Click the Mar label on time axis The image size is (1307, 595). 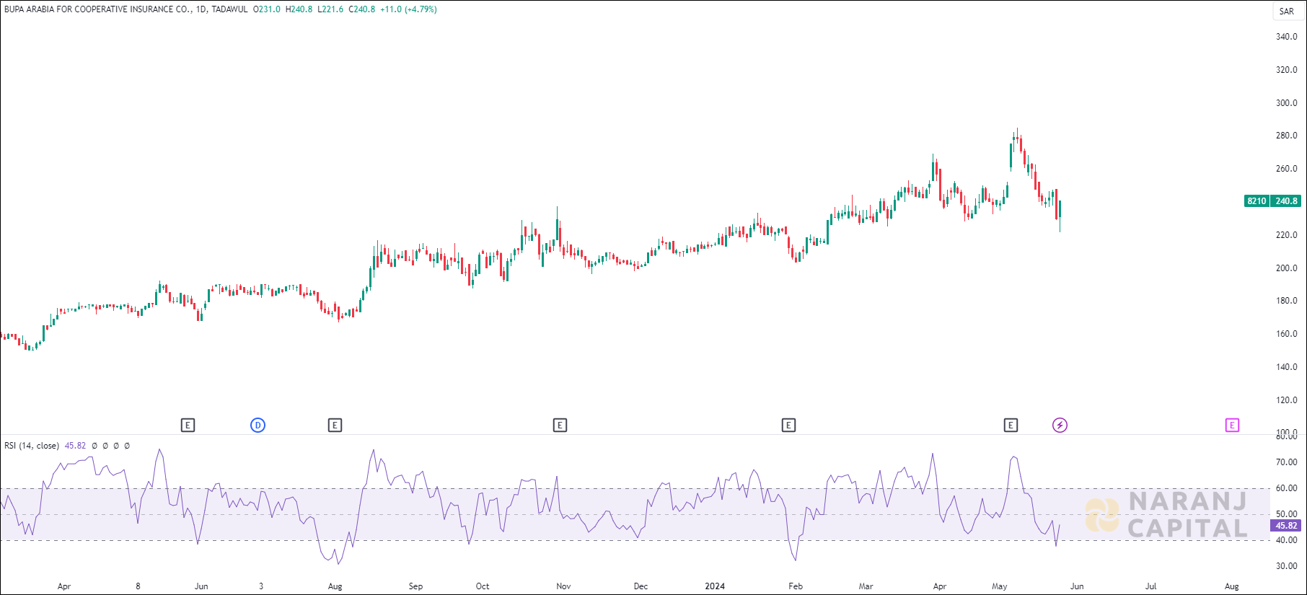click(x=866, y=586)
